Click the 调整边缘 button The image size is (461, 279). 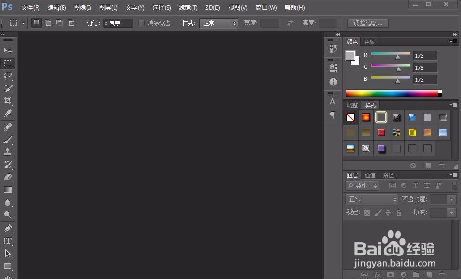coord(368,23)
